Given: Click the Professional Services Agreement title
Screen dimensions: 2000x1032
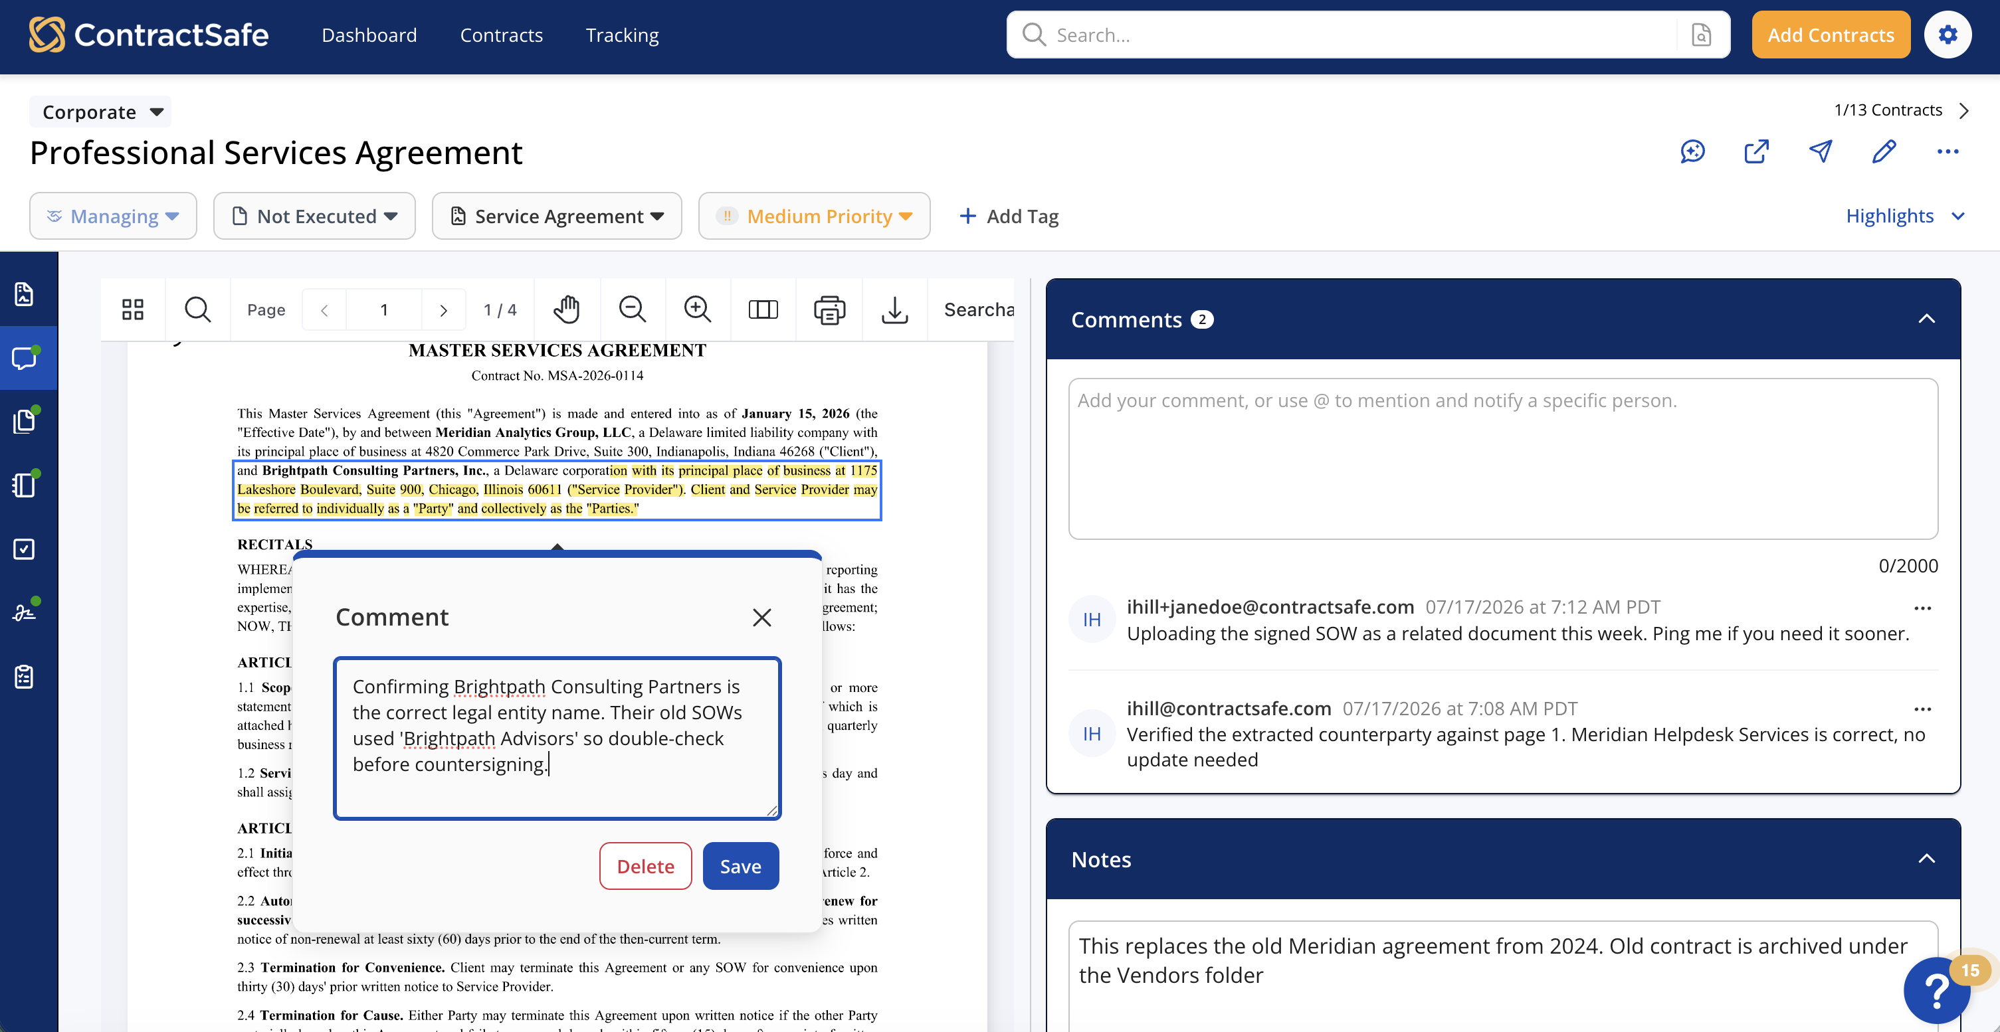Looking at the screenshot, I should click(x=276, y=152).
